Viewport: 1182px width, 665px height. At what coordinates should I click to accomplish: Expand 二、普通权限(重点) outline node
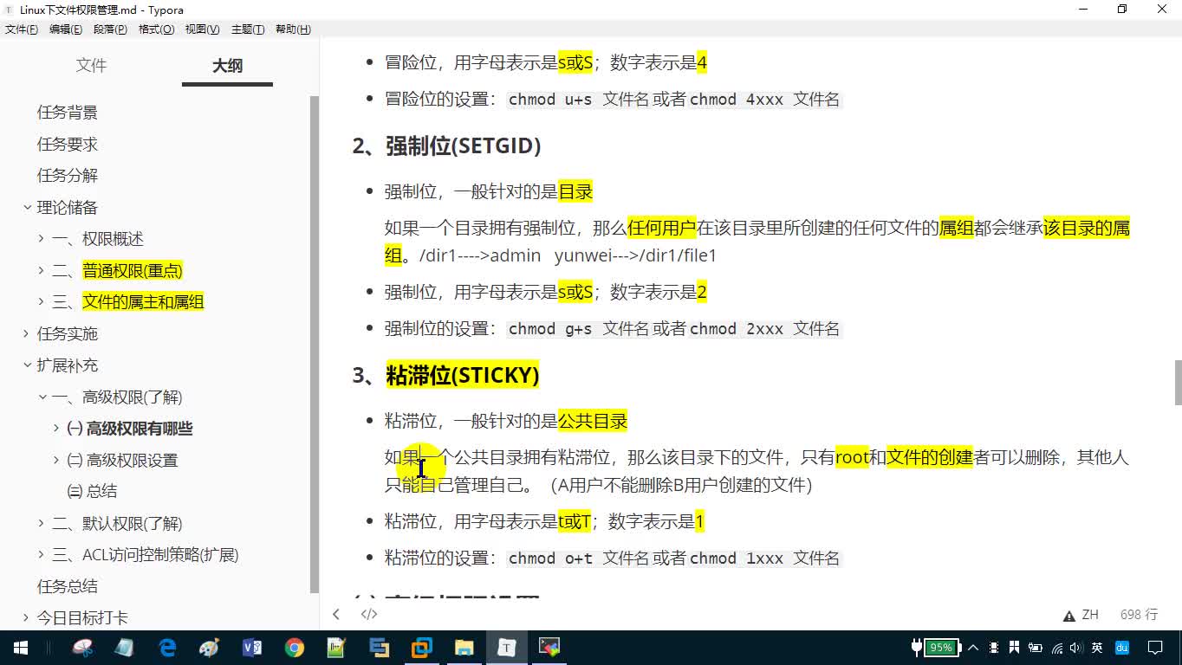pyautogui.click(x=41, y=271)
